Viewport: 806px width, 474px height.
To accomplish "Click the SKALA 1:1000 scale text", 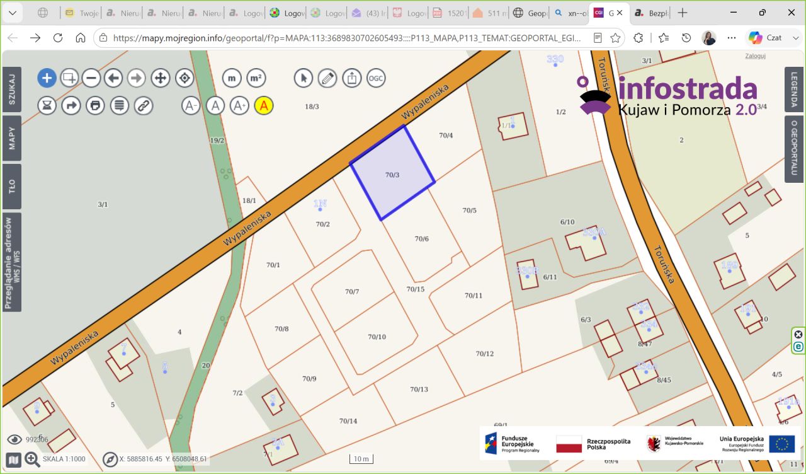I will click(64, 460).
